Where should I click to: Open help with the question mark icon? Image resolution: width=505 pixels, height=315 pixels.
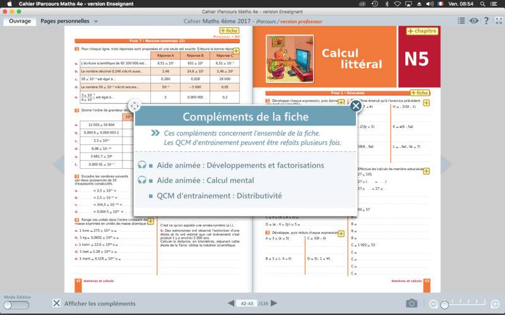pyautogui.click(x=486, y=21)
